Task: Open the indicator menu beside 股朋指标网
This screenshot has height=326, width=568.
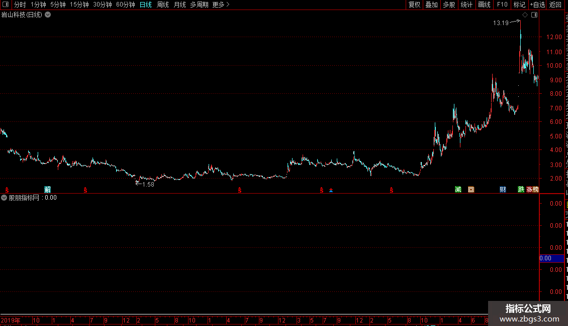Action: (x=4, y=198)
